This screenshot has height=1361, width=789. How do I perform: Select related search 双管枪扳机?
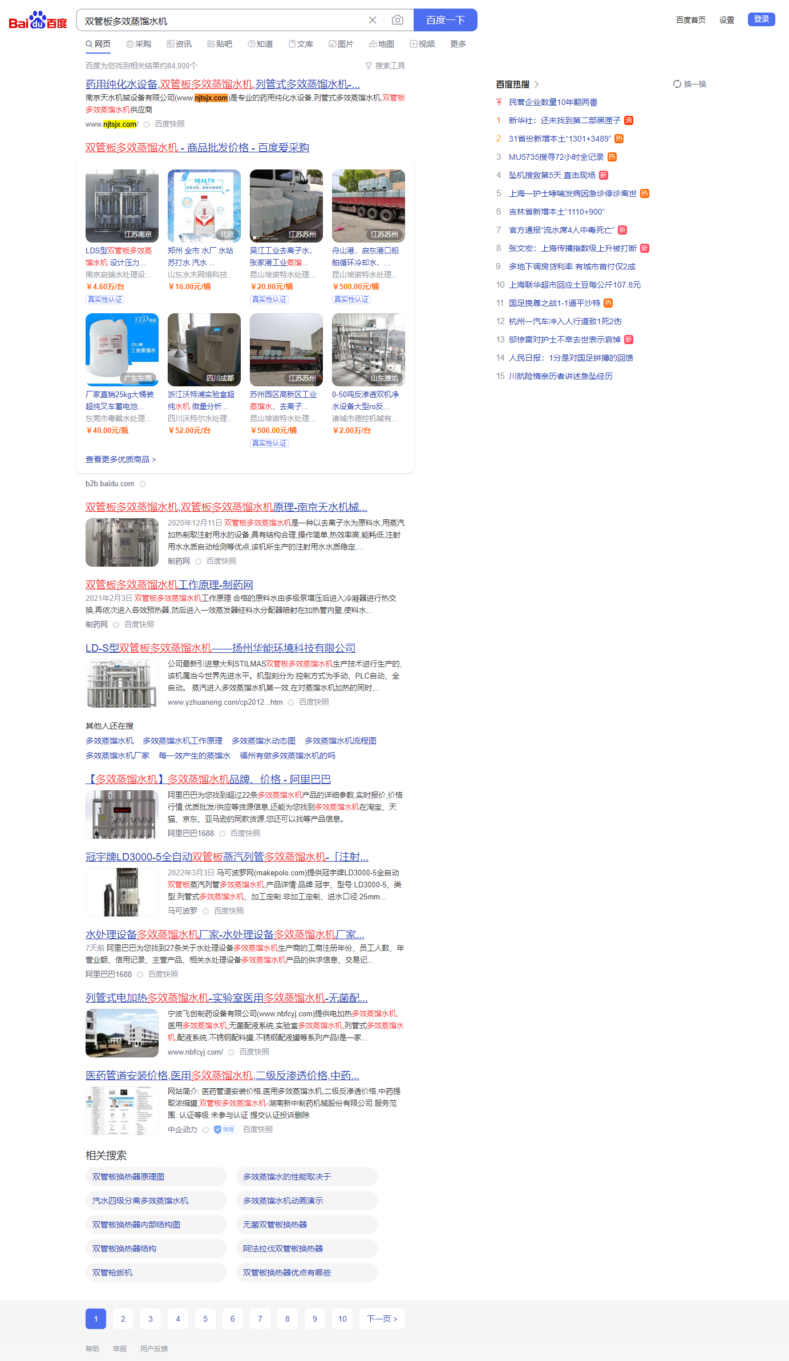click(156, 1273)
